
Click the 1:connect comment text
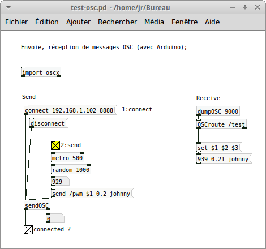[137, 109]
